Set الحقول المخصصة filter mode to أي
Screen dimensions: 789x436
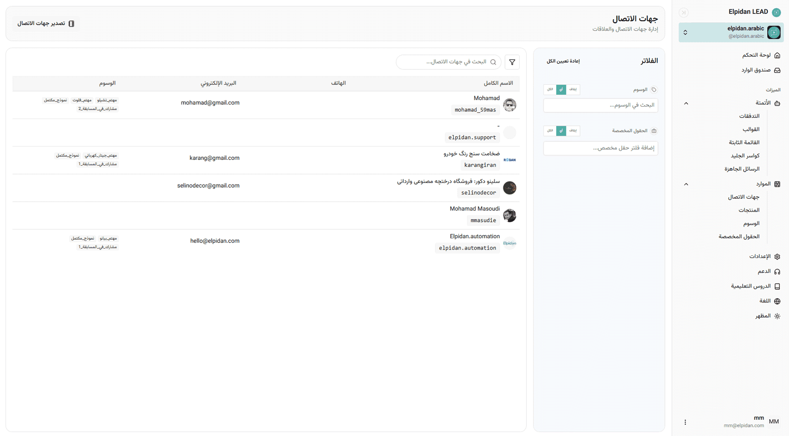coord(561,131)
